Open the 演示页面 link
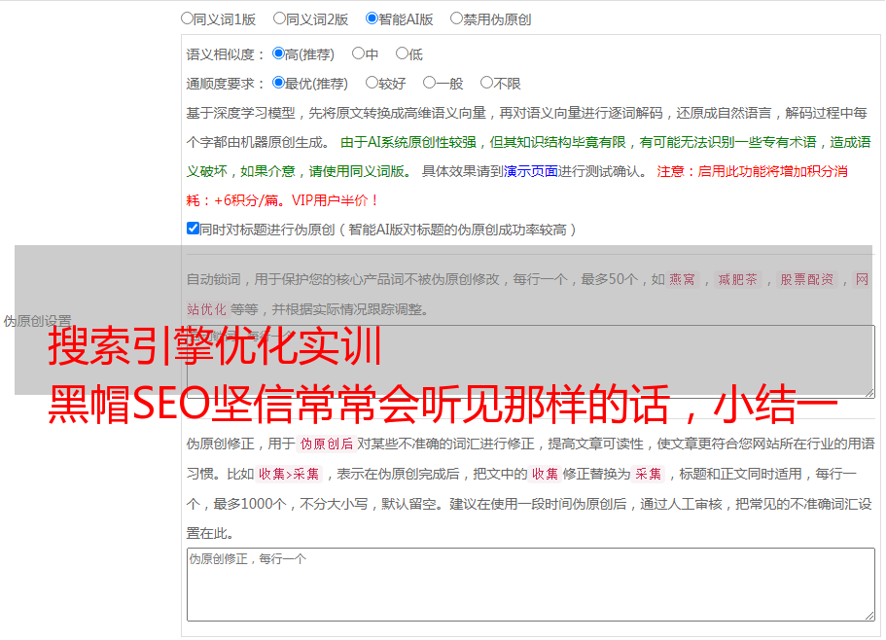Screen dimensions: 886x640 click(531, 171)
